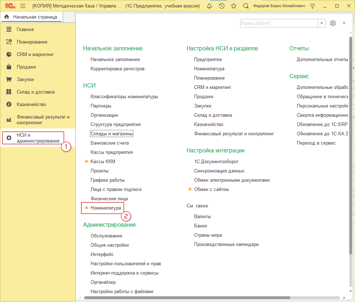Image resolution: width=355 pixels, height=302 pixels.
Task: Open the Казначейство section in the sidebar
Action: pos(31,105)
